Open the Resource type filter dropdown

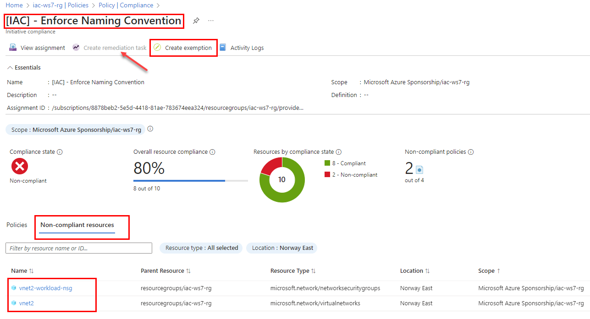(201, 248)
